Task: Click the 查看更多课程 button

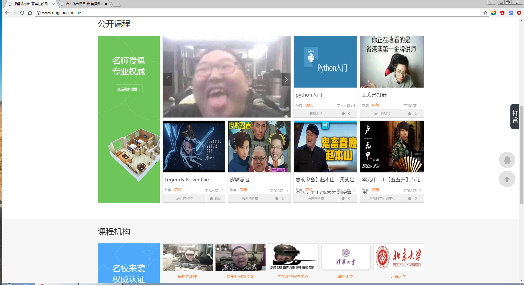Action: 129,89
